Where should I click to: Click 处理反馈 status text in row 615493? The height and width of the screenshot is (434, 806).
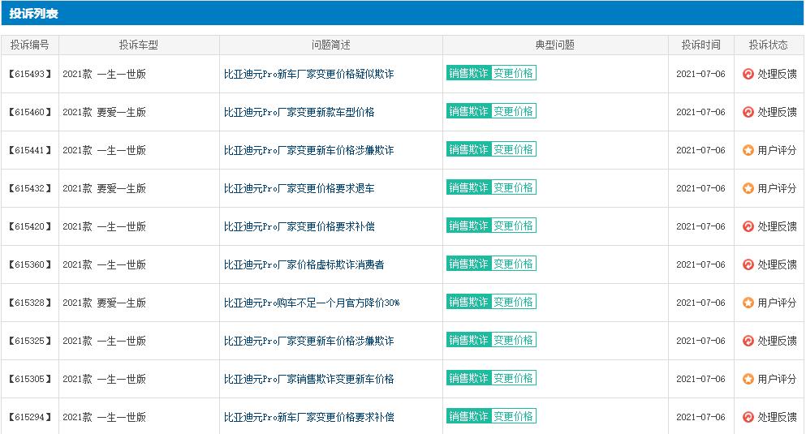click(x=778, y=74)
